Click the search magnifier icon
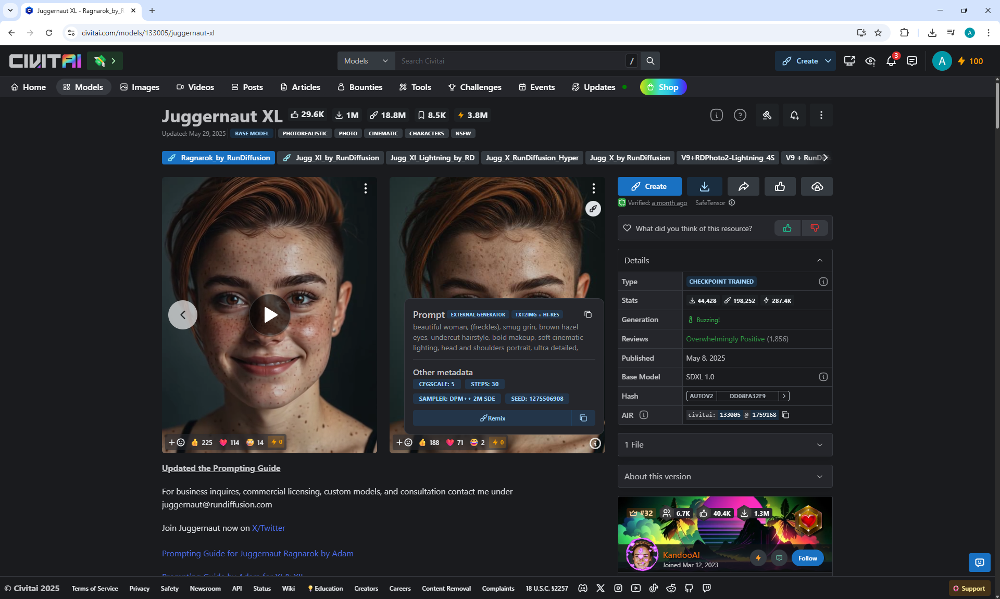This screenshot has height=599, width=1000. 650,61
